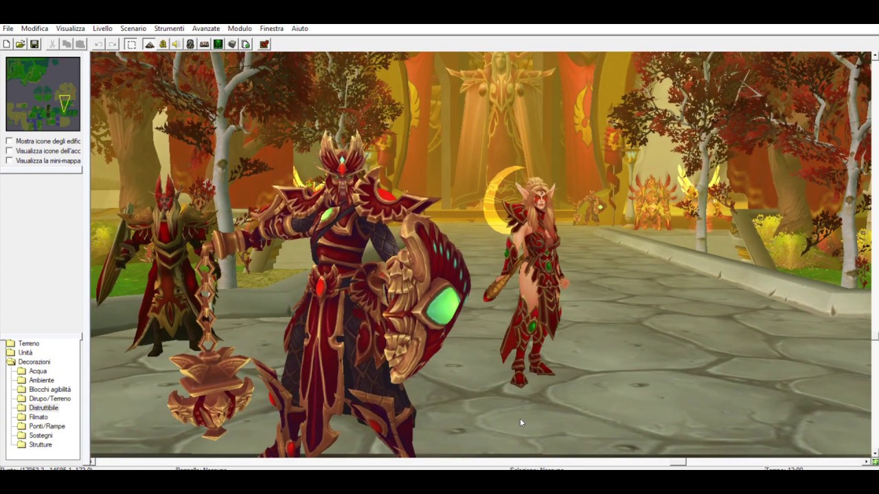
Task: Select the Filmato subfolder
Action: pos(38,417)
